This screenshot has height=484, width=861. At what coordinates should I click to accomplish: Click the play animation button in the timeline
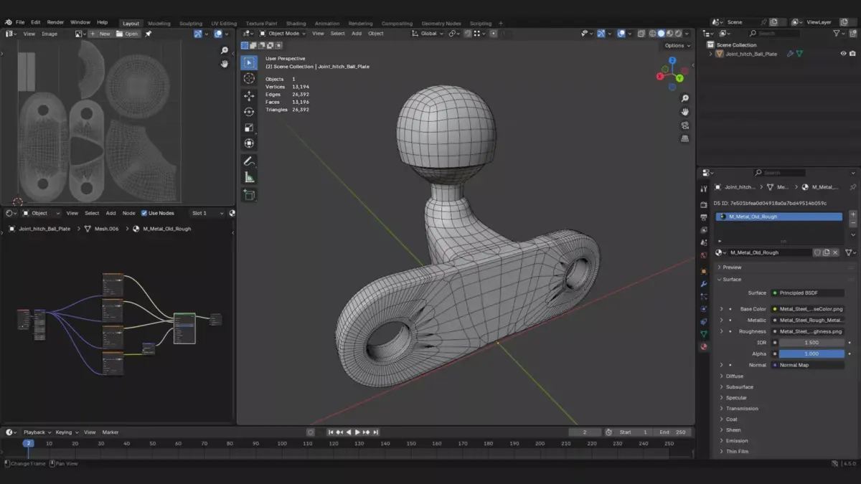click(357, 432)
